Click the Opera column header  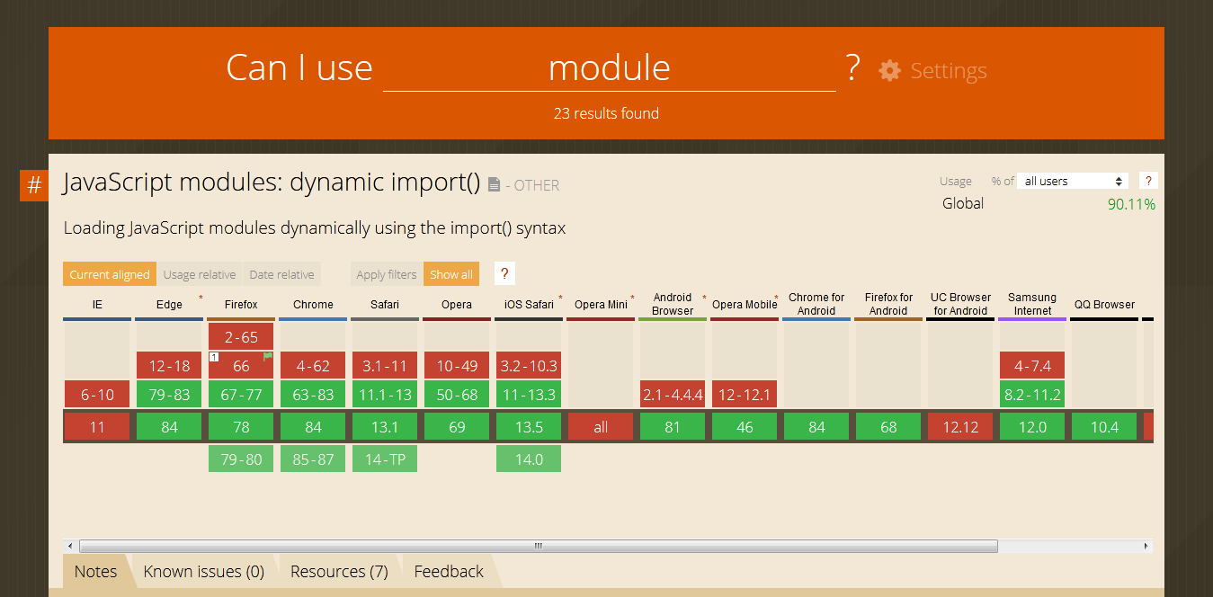point(457,305)
